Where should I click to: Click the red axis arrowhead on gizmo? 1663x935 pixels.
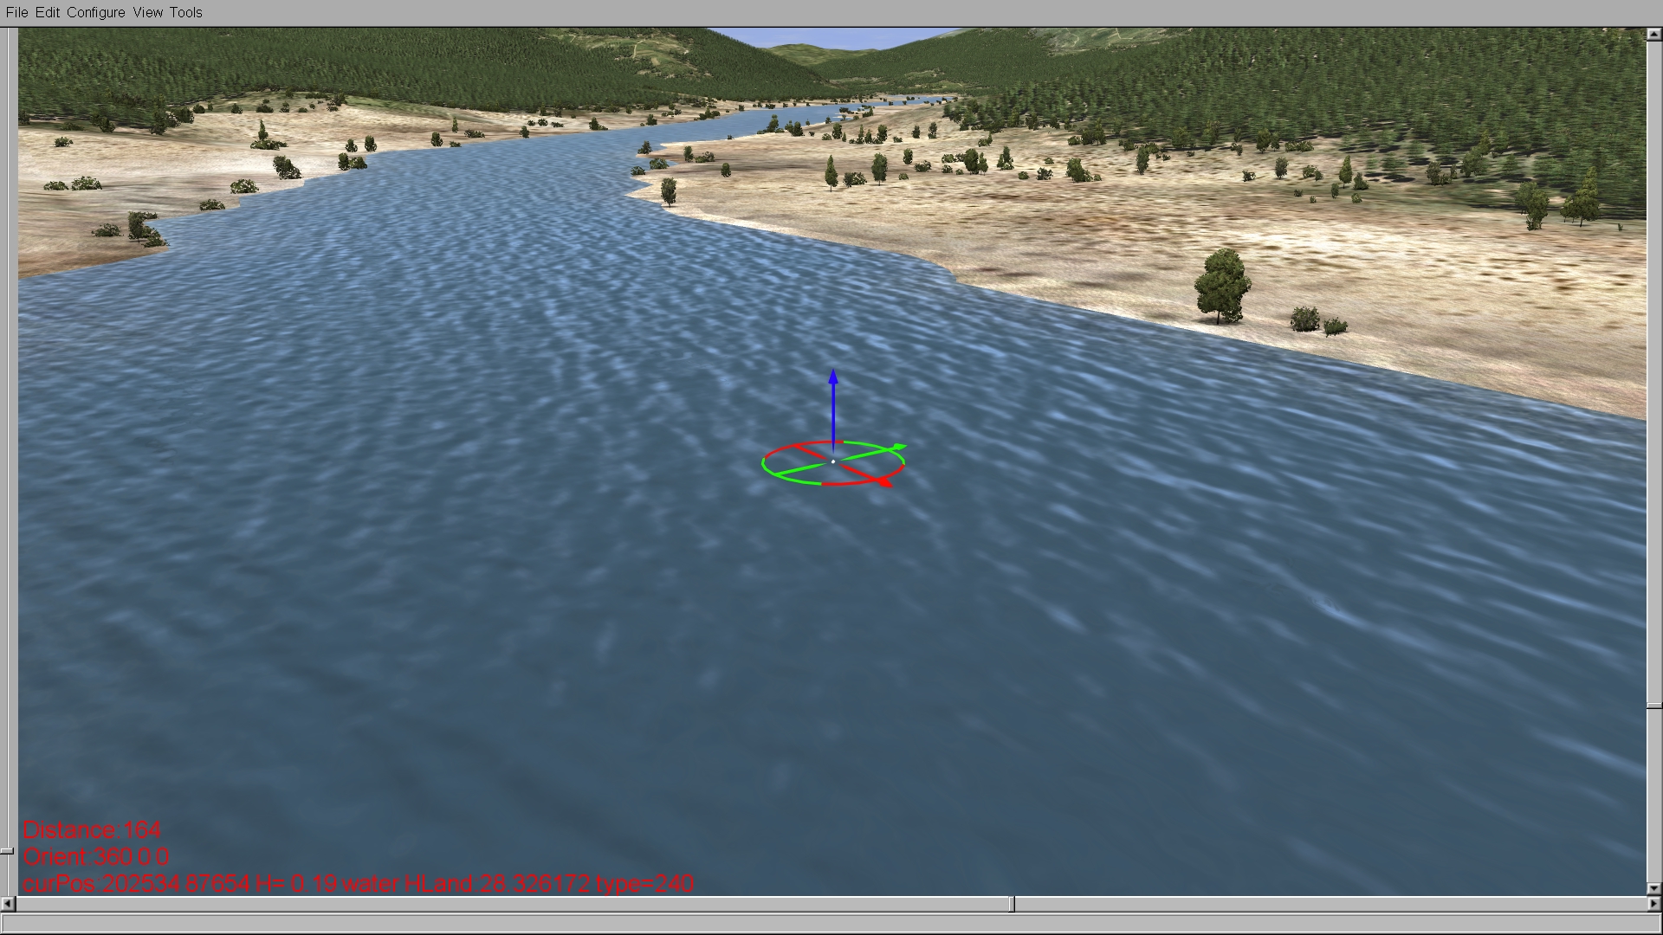coord(883,481)
